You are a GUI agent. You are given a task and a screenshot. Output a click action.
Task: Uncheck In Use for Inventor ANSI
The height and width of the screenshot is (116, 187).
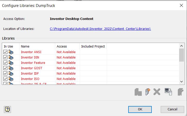coord(5,52)
